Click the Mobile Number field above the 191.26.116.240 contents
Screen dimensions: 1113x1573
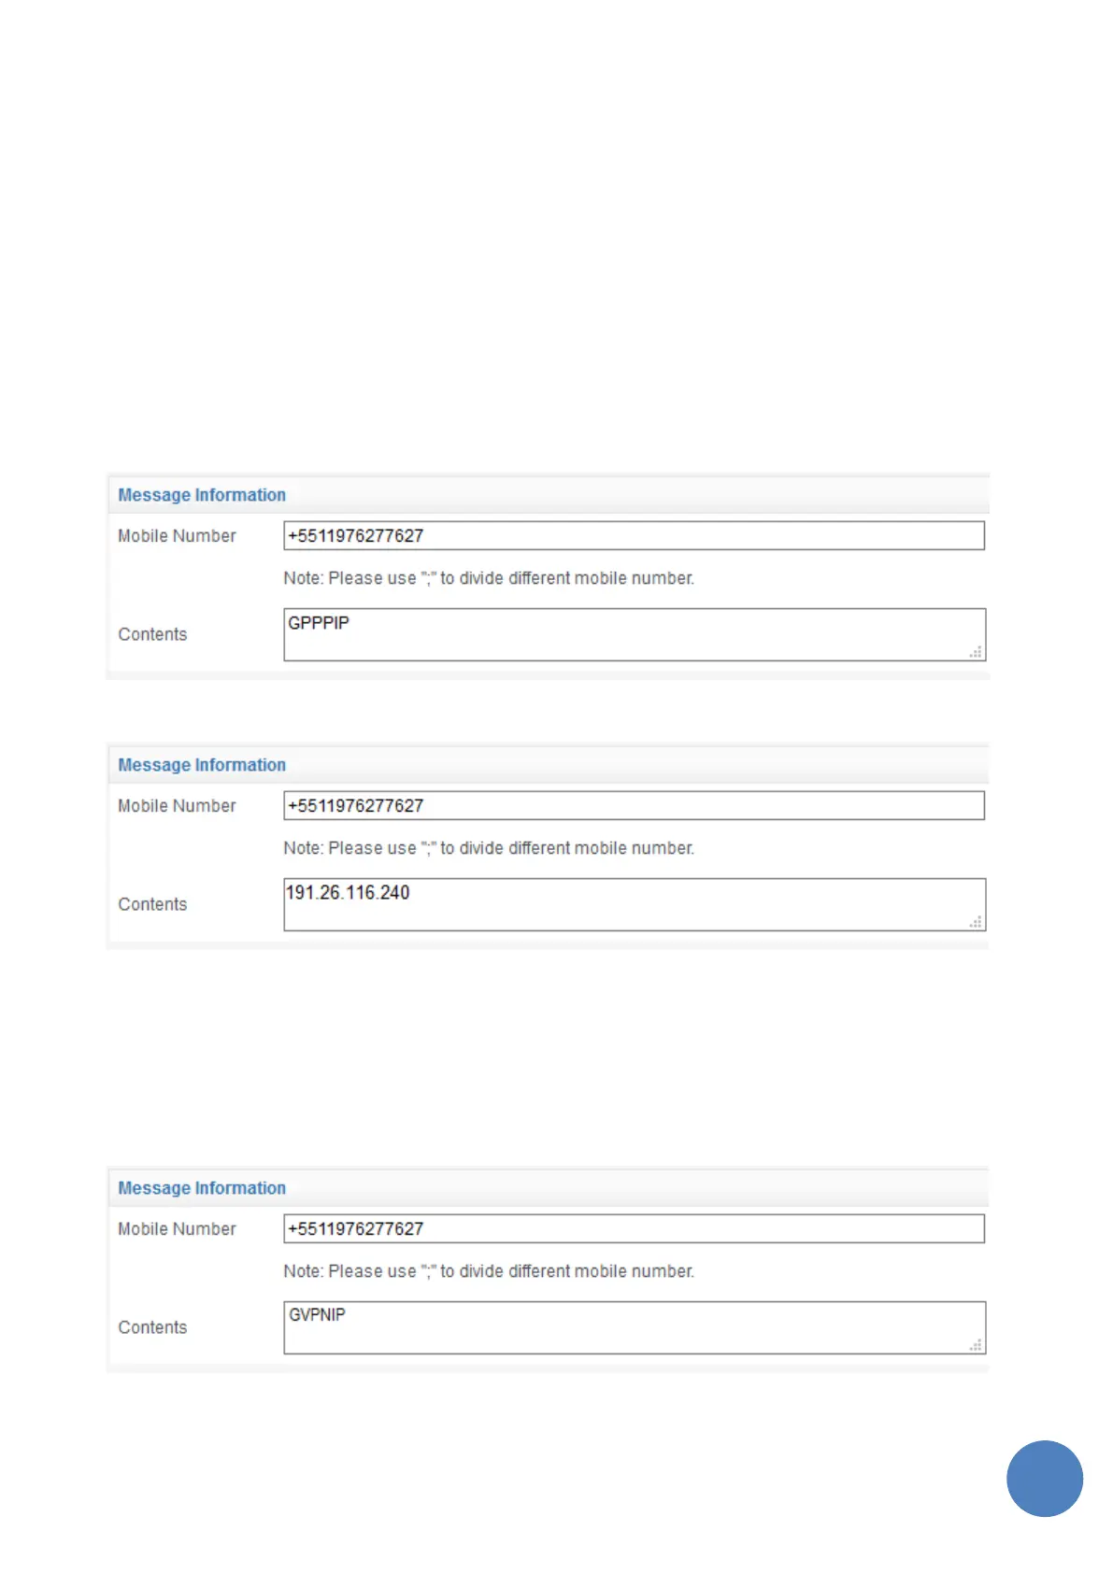coord(634,805)
